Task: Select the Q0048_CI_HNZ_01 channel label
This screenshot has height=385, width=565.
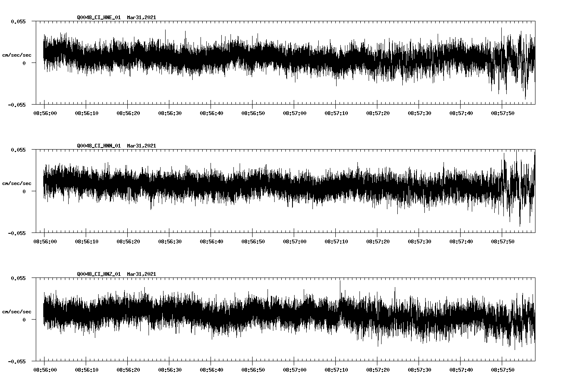Action: click(x=99, y=274)
